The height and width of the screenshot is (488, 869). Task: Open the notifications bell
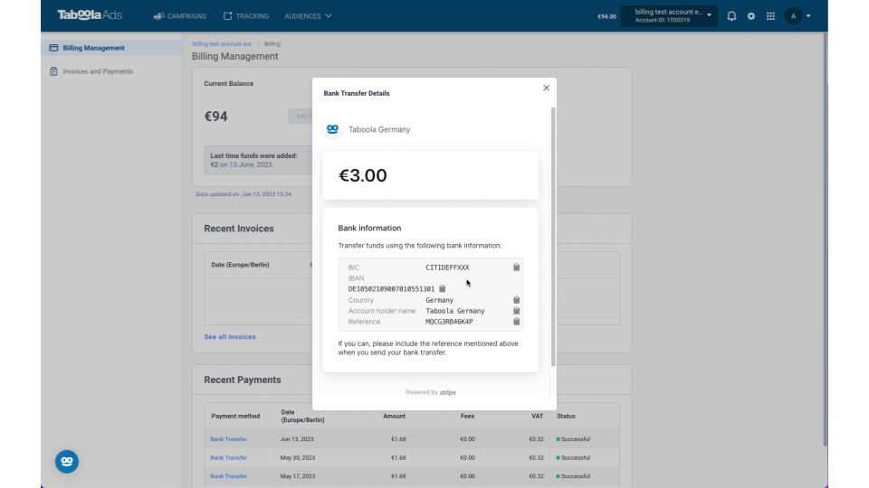pos(731,16)
